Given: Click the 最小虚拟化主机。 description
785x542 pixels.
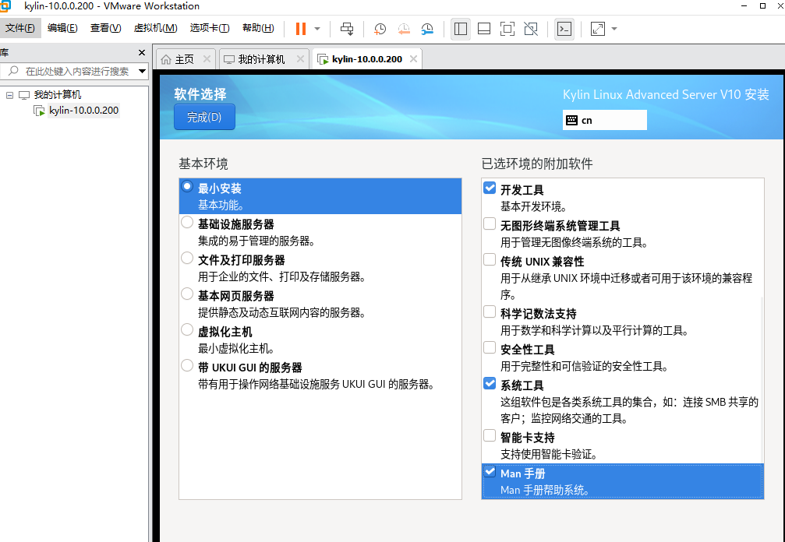Looking at the screenshot, I should coord(235,349).
